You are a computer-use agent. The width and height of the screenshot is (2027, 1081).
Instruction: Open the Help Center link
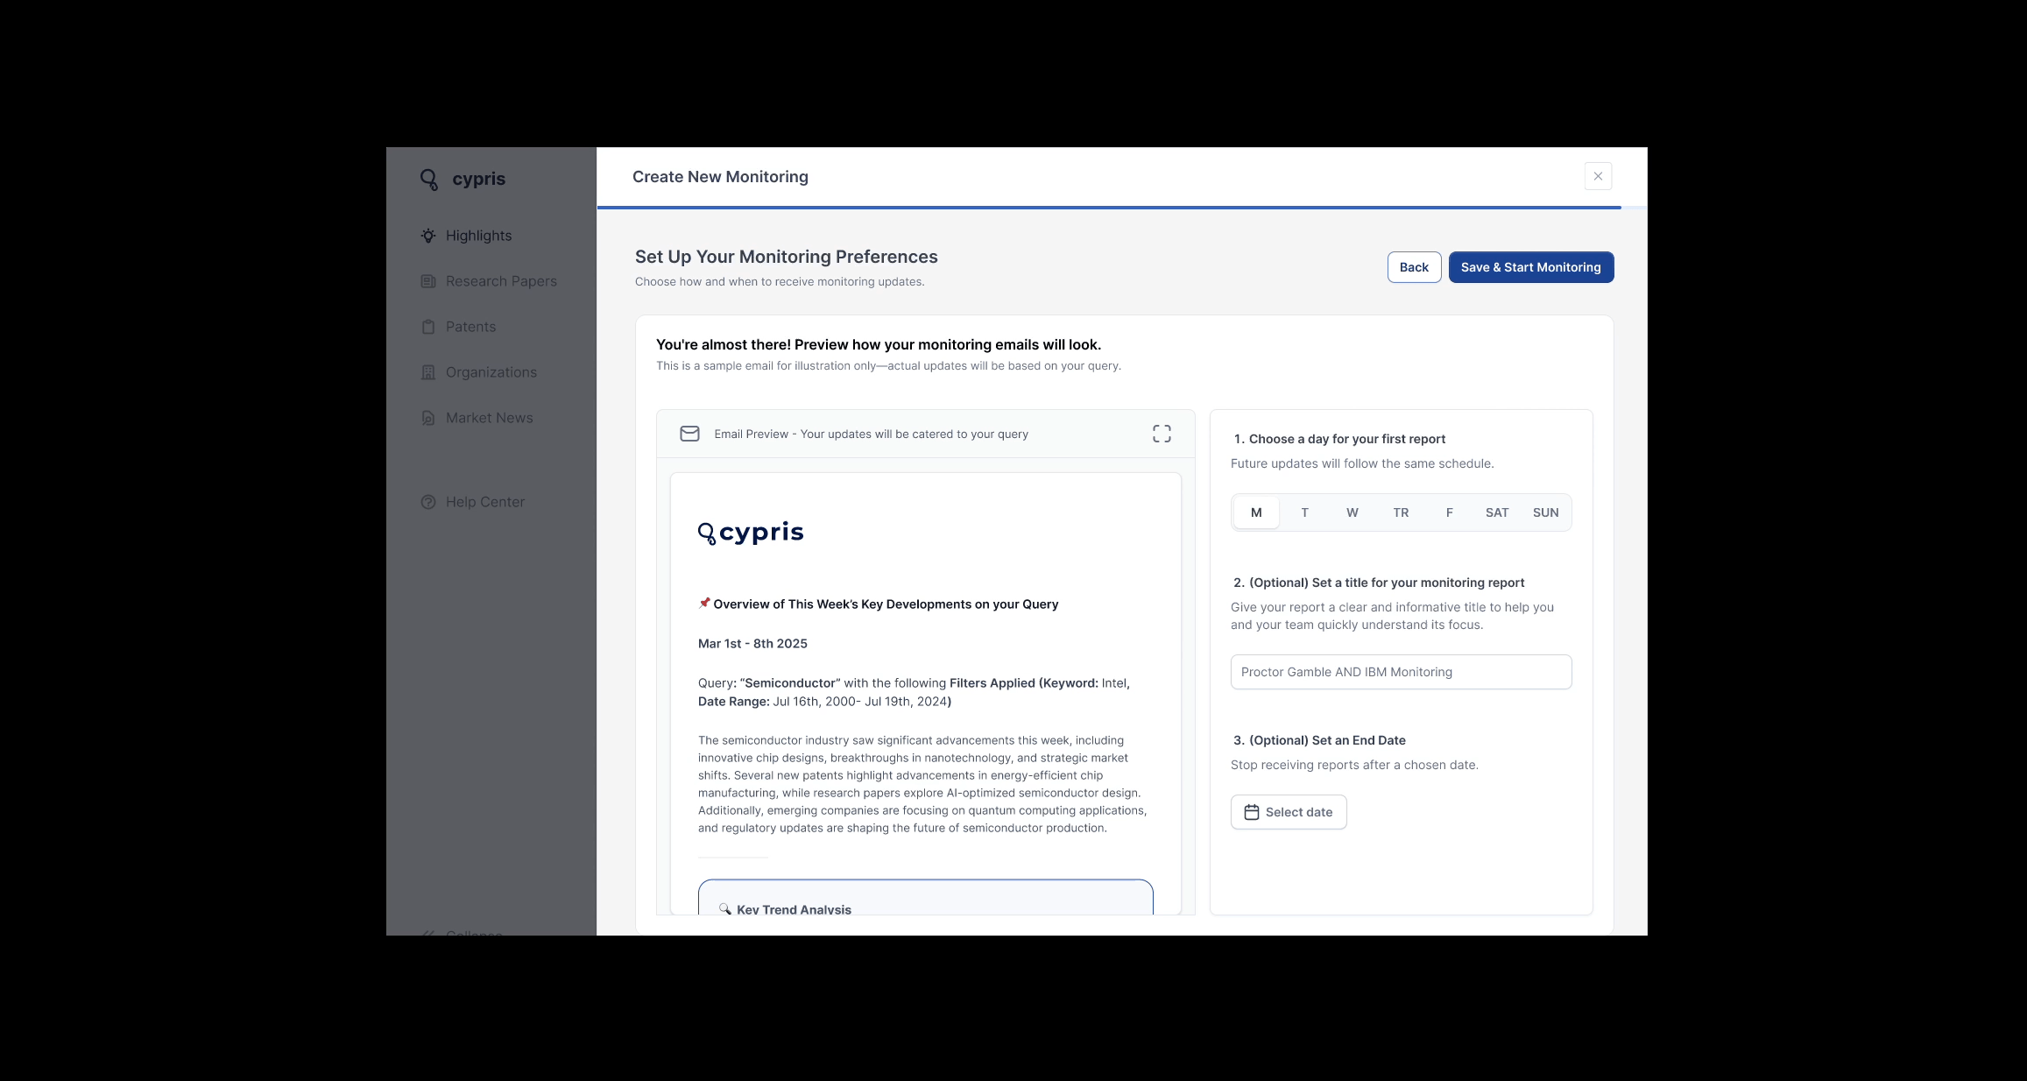point(484,502)
